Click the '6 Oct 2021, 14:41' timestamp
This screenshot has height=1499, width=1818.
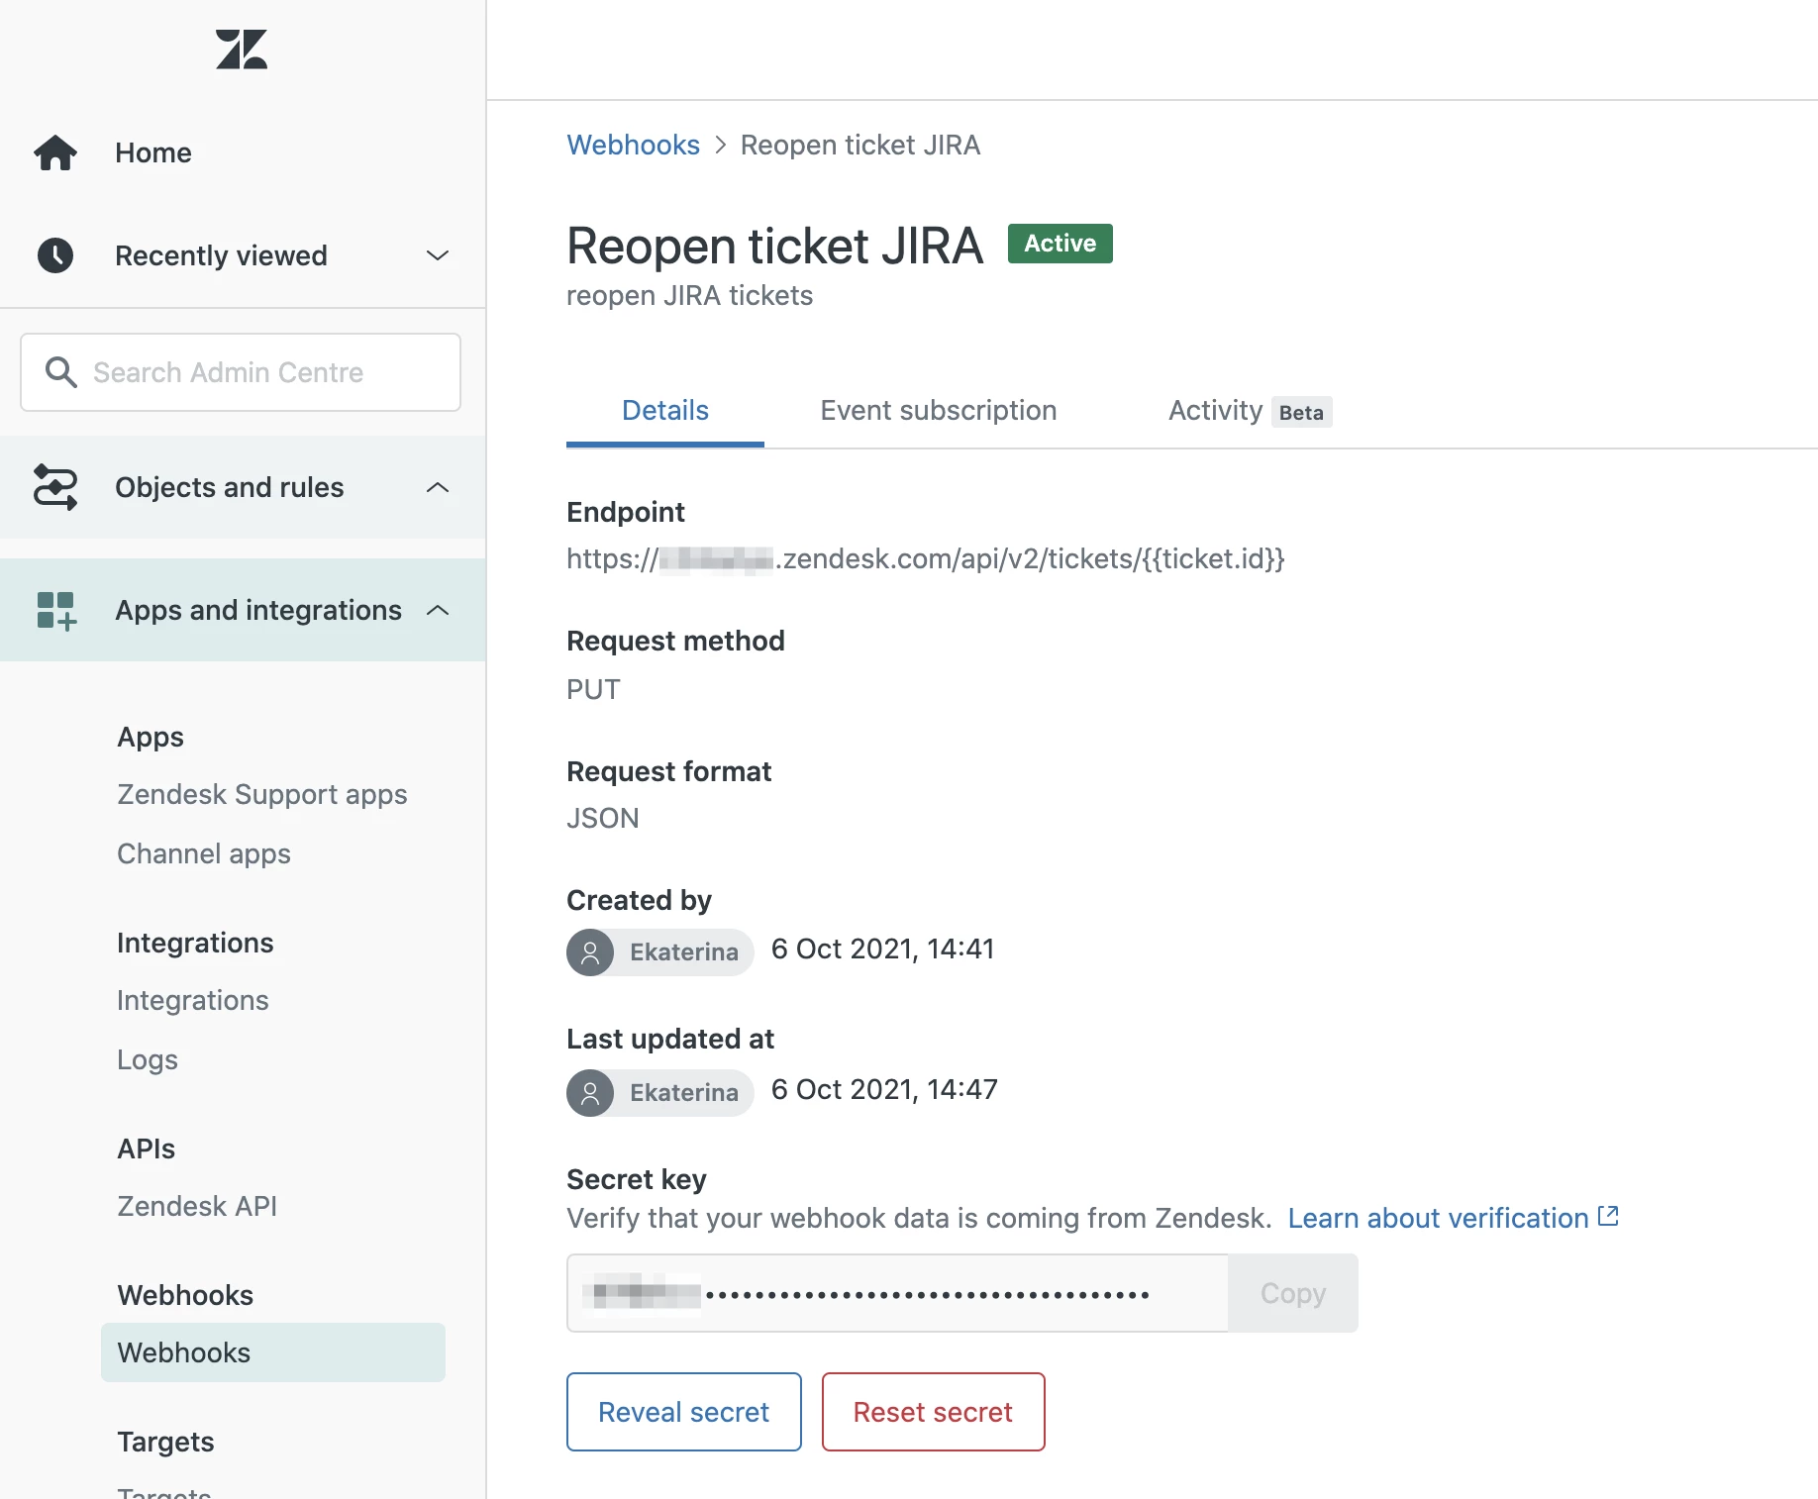pos(883,949)
